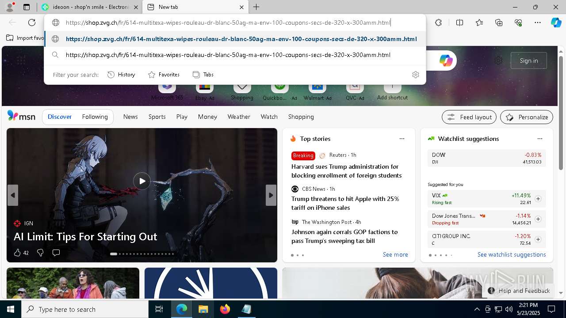Image resolution: width=566 pixels, height=318 pixels.
Task: Open Browser essentials heart icon
Action: tap(518, 23)
